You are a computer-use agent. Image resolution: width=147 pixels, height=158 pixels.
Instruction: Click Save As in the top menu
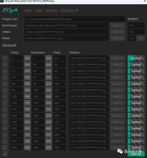(x=52, y=10)
